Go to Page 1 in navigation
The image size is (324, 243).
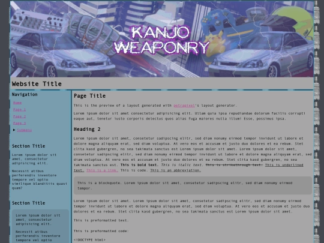coord(19,110)
